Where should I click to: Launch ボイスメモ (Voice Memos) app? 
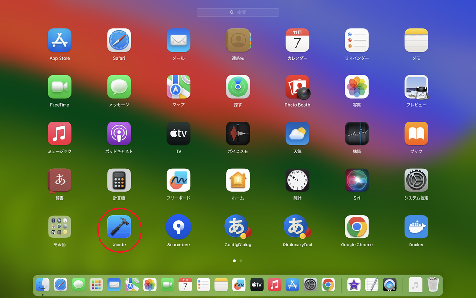pyautogui.click(x=238, y=134)
